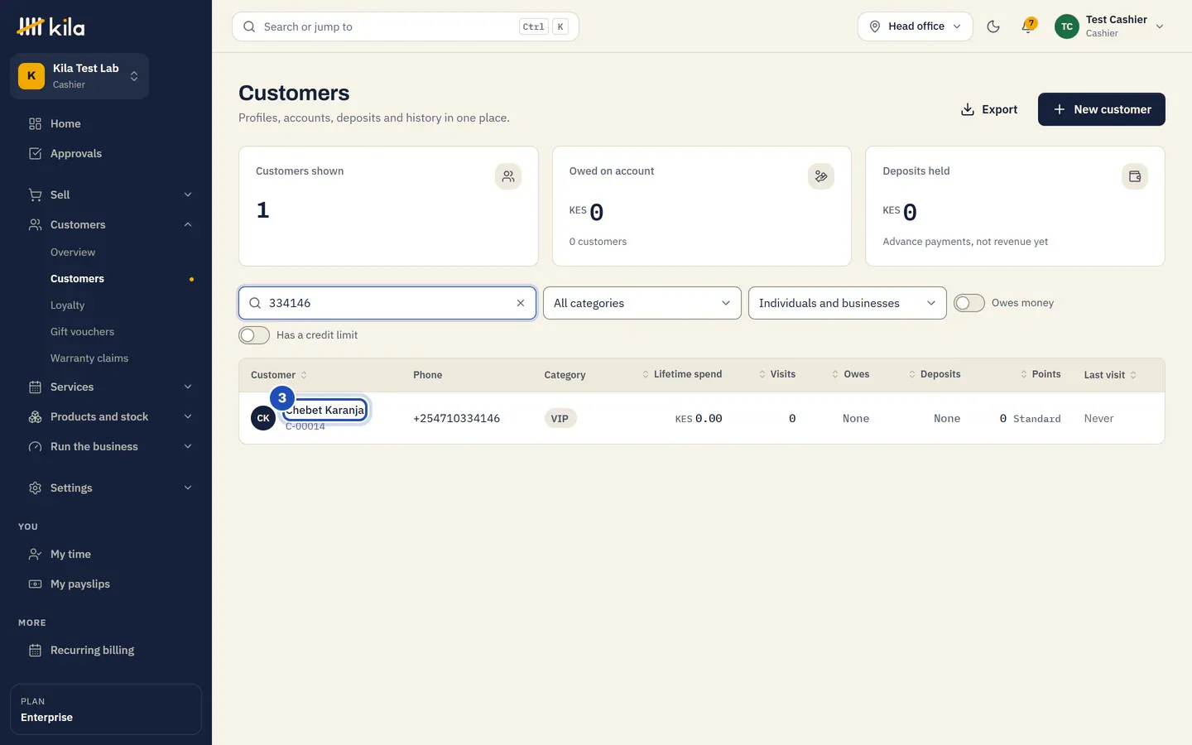This screenshot has height=745, width=1192.
Task: Open Warranty claims subpage
Action: 89,358
